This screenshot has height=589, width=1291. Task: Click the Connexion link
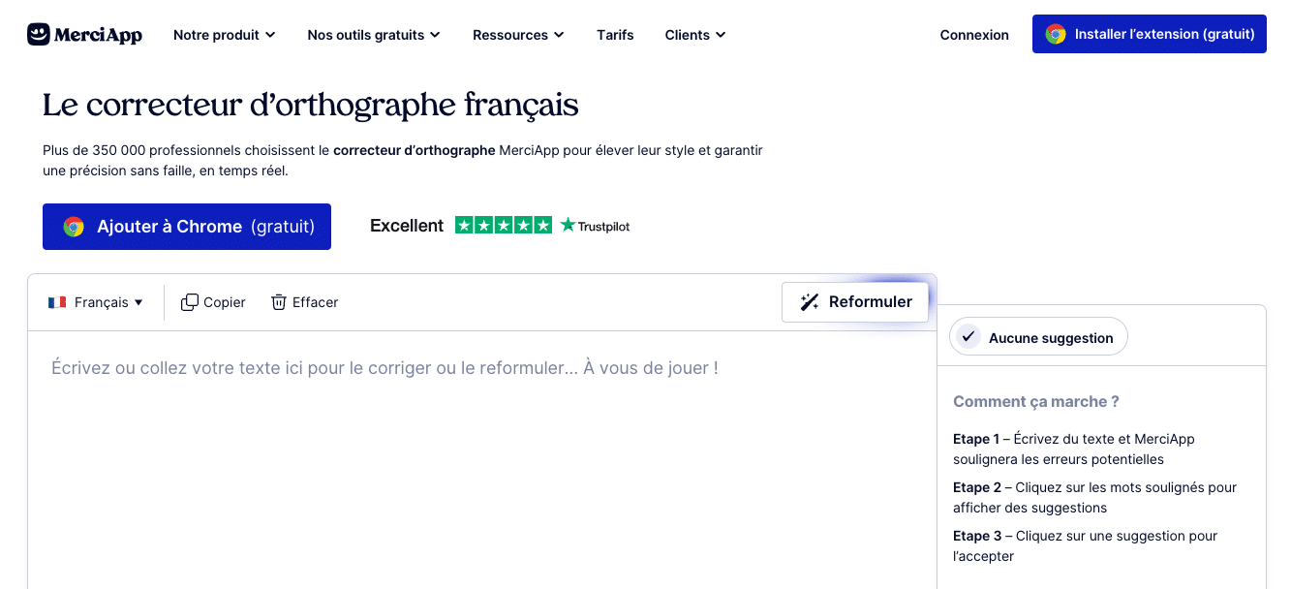tap(974, 35)
